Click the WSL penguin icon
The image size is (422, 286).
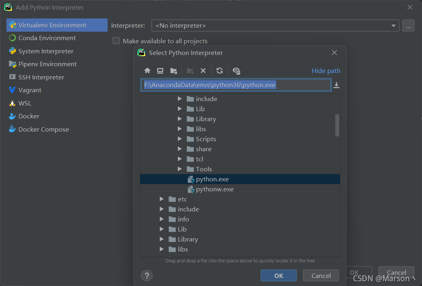click(12, 103)
